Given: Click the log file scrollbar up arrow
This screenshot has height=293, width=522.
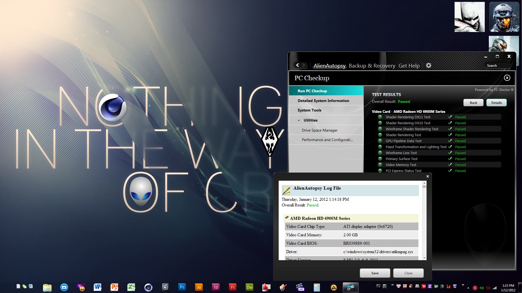Looking at the screenshot, I should click(424, 183).
